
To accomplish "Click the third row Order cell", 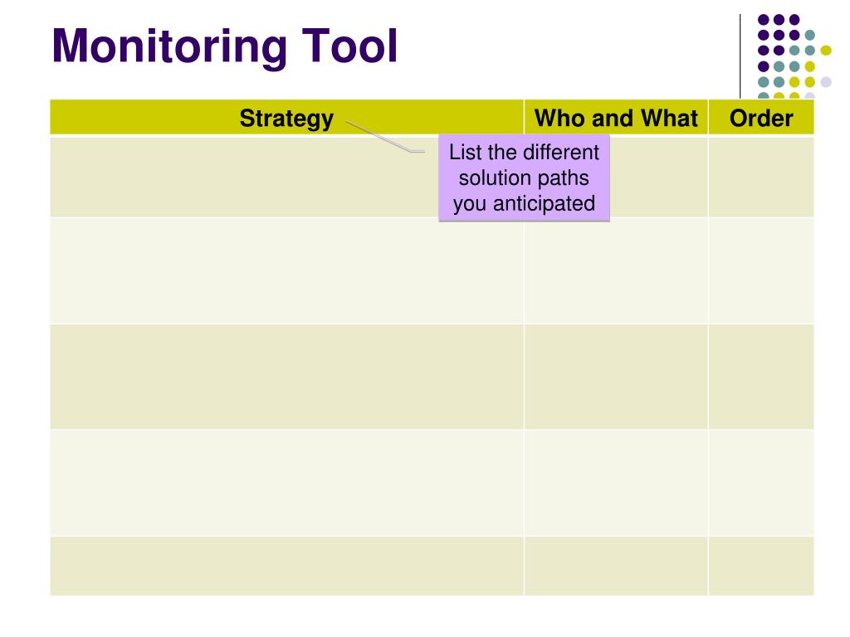I will (x=761, y=377).
